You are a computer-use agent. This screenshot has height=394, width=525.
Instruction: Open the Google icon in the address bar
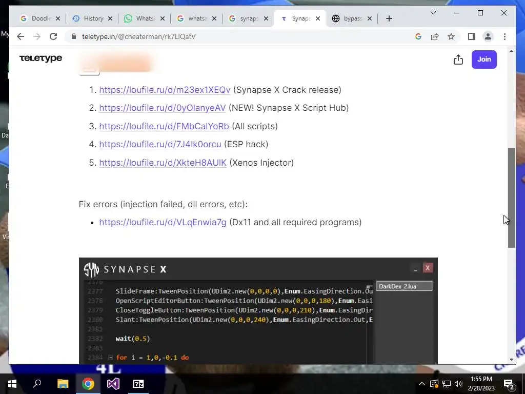418,36
